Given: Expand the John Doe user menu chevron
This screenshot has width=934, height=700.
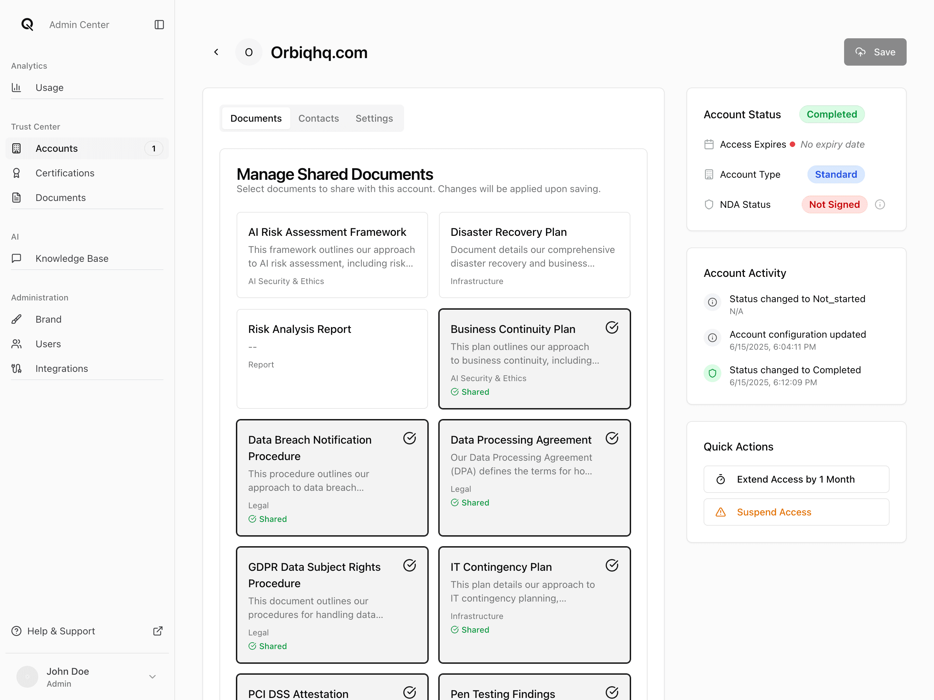Looking at the screenshot, I should [x=152, y=676].
